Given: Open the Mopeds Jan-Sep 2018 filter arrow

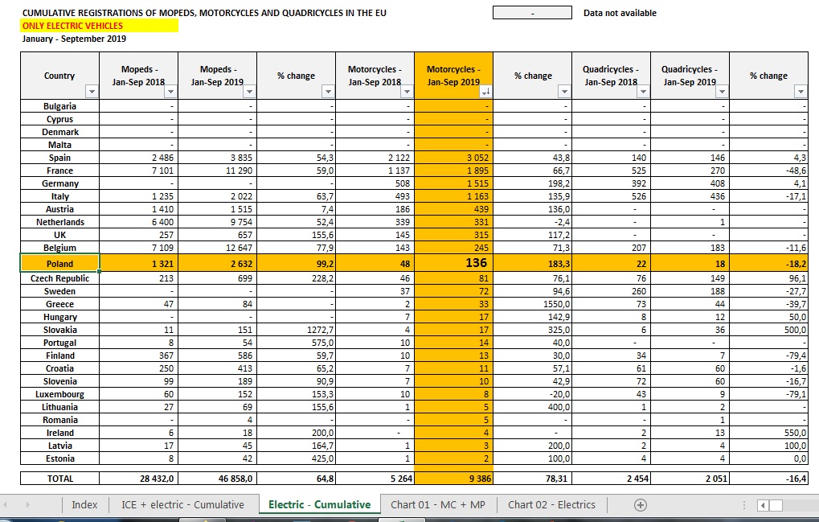Looking at the screenshot, I should 171,92.
